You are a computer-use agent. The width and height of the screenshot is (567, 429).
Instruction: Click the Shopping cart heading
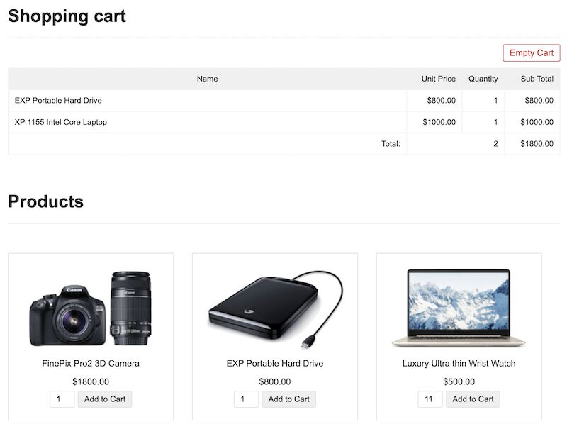pos(67,16)
